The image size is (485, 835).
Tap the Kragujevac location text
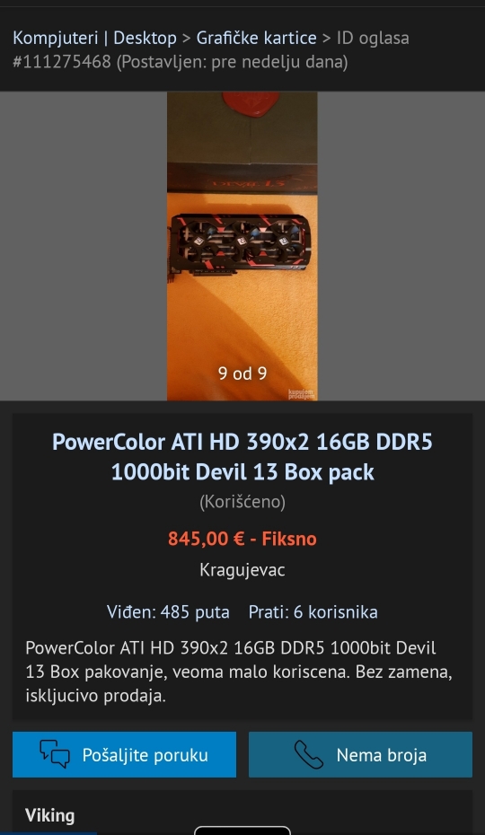click(x=242, y=570)
